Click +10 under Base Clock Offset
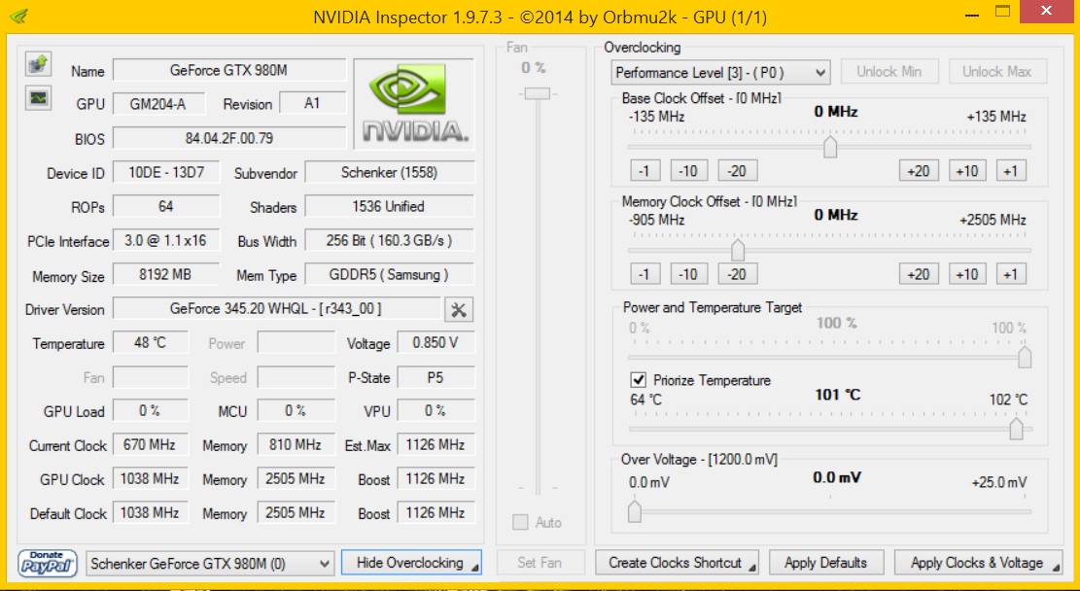1080x591 pixels. click(x=967, y=171)
